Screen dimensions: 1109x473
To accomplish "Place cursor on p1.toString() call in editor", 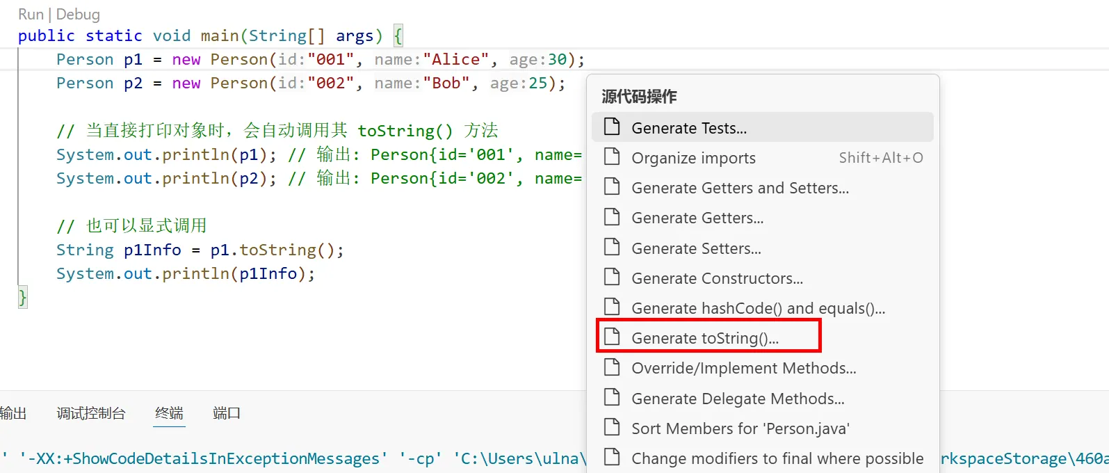I will click(277, 250).
